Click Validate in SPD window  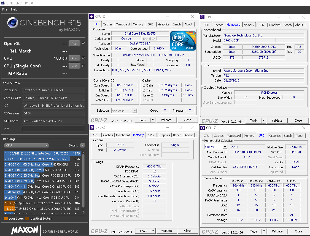pos(277,231)
